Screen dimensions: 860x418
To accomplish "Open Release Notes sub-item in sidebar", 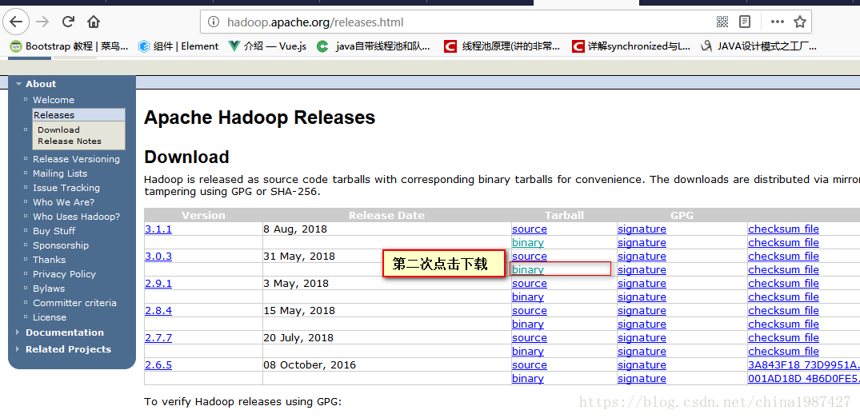I will 70,141.
